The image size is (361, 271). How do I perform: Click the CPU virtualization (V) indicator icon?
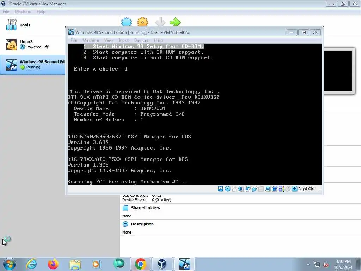281,189
